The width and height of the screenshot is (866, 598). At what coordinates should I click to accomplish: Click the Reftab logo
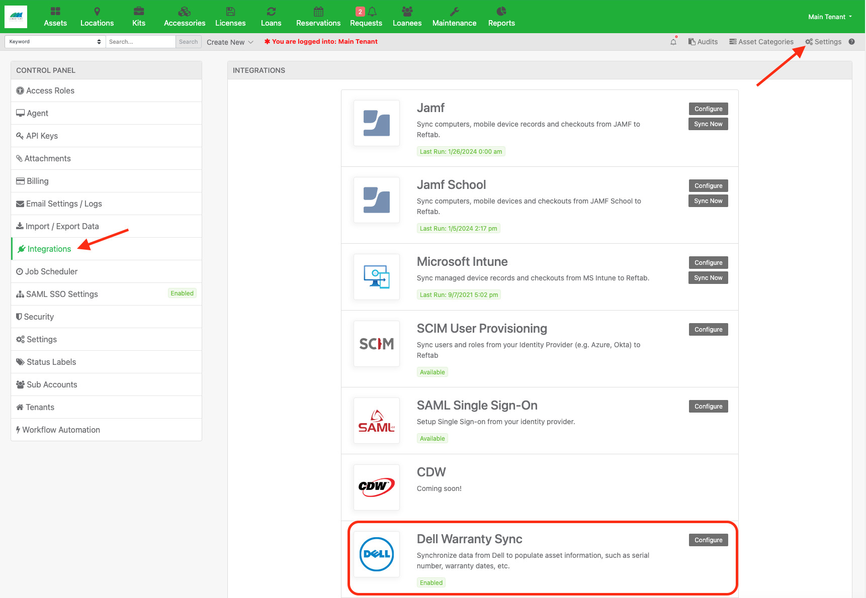[x=16, y=17]
